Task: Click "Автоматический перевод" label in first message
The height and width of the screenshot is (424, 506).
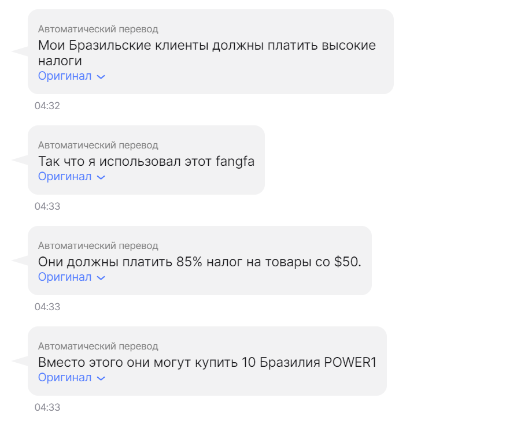Action: (x=98, y=29)
